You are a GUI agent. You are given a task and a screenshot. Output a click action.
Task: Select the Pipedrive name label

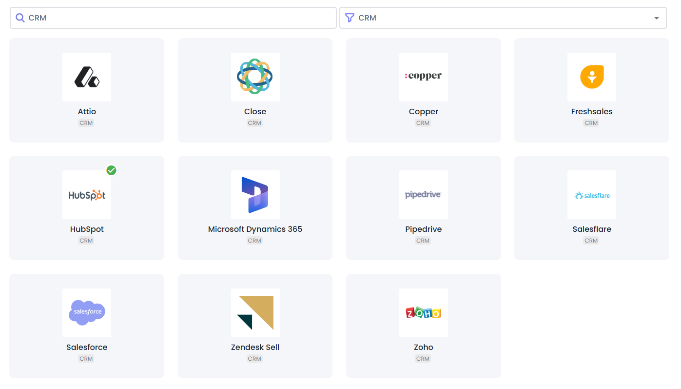(423, 229)
